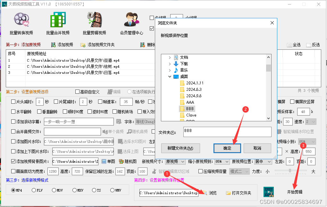Click the 开始剪辑 text button

295,192
